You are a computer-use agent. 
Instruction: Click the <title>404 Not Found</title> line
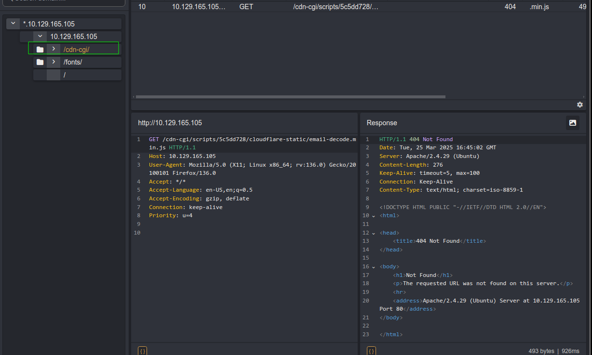[x=439, y=241]
